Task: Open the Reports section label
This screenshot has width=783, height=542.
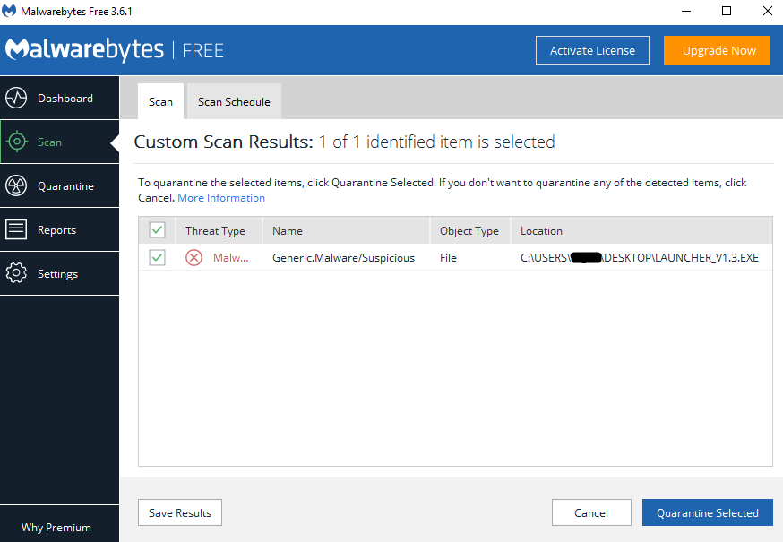Action: [57, 229]
